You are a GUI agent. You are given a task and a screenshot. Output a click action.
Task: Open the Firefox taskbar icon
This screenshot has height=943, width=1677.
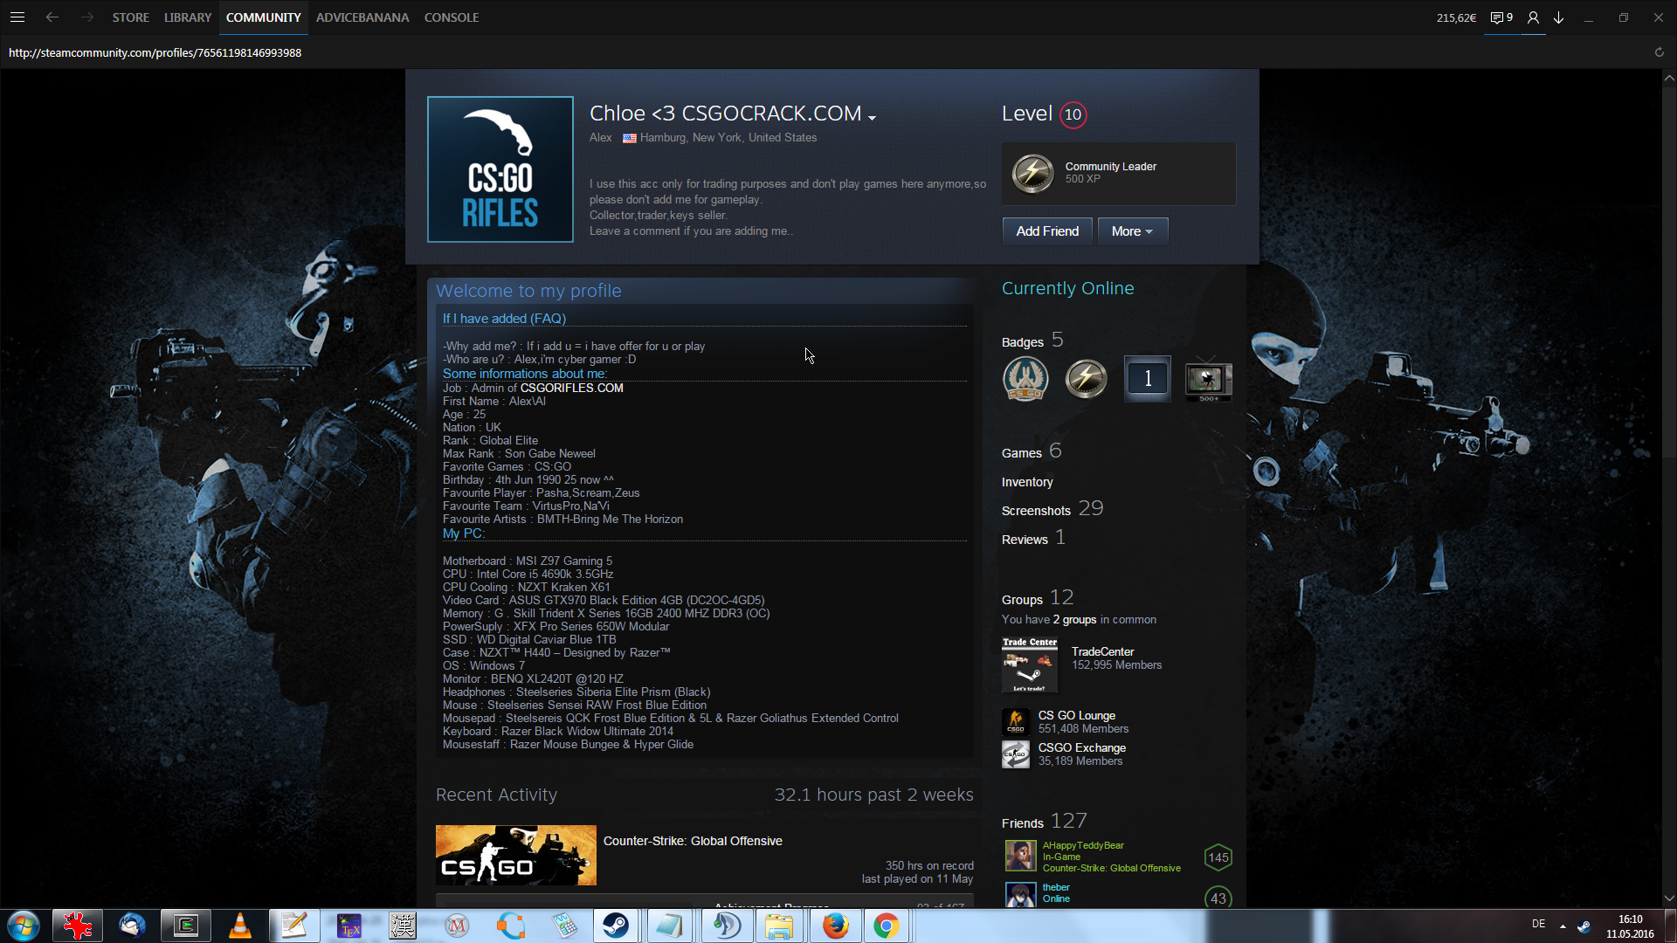(835, 926)
